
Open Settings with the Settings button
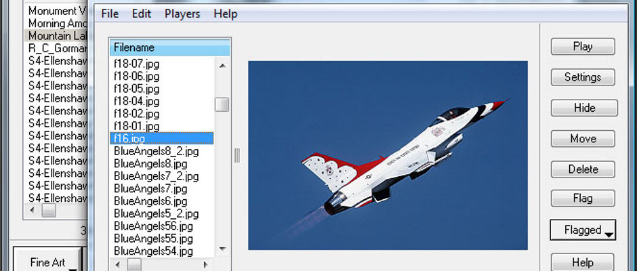(583, 77)
